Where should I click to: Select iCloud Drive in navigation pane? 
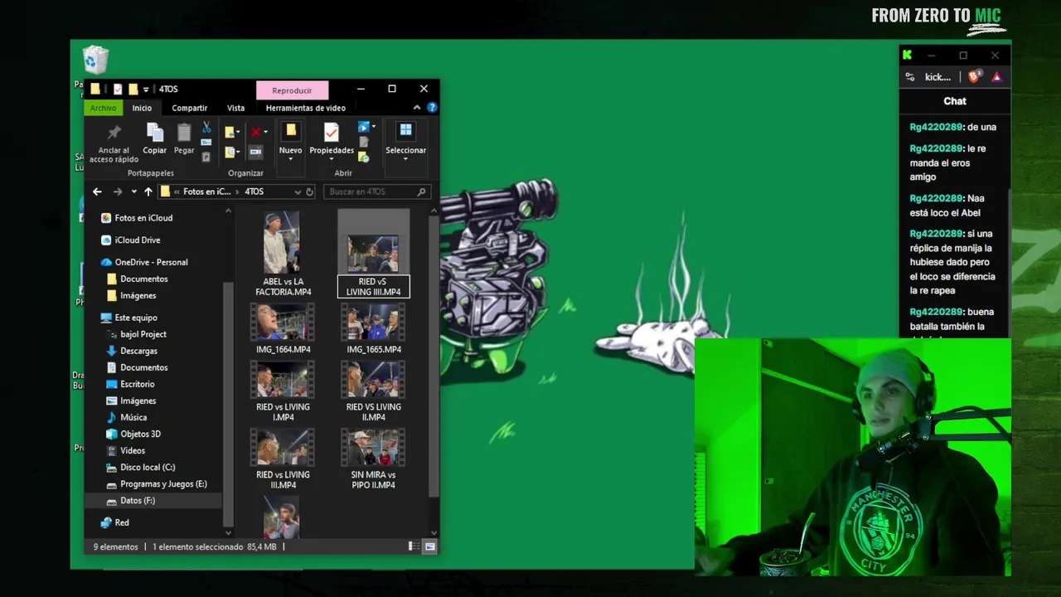click(137, 240)
